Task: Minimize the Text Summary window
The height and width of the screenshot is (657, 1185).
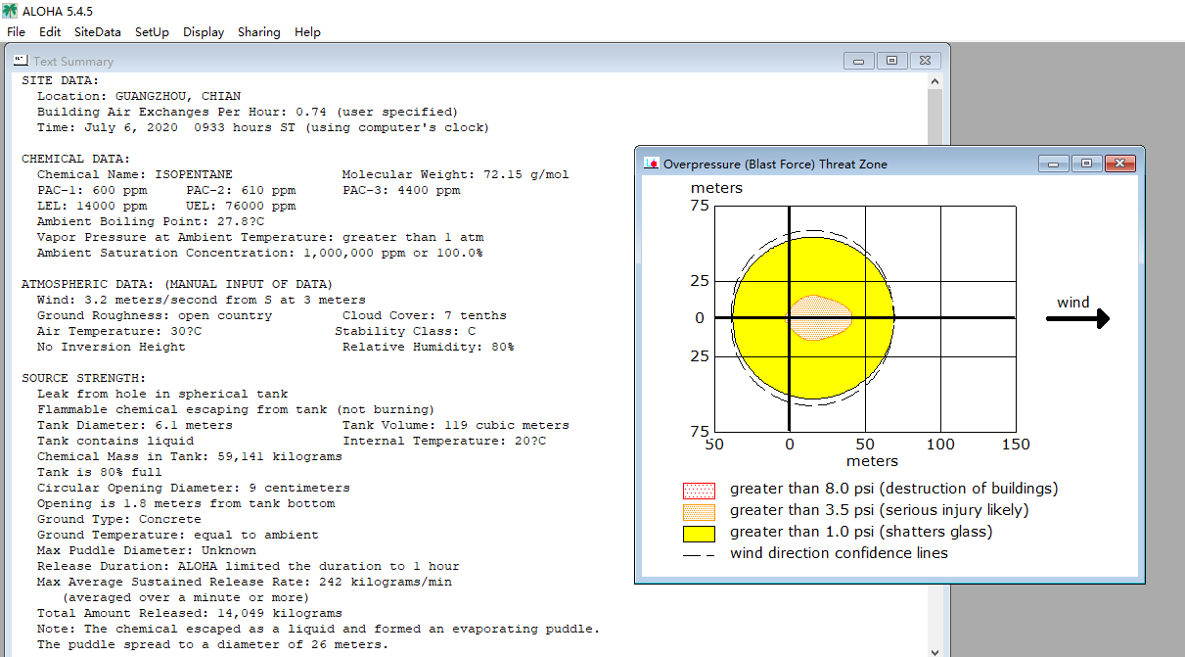Action: coord(859,61)
